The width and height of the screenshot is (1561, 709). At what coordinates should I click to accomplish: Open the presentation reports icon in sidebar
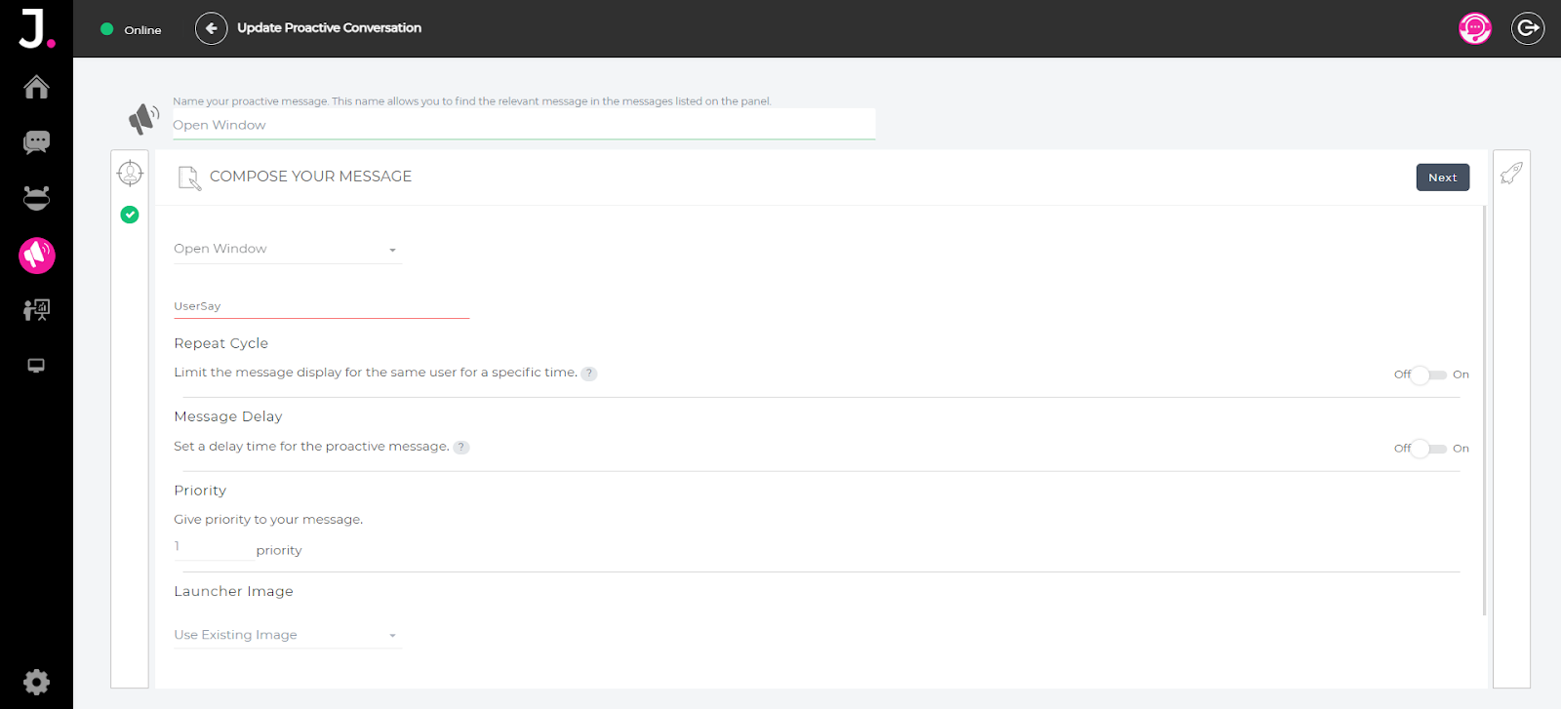pos(36,310)
